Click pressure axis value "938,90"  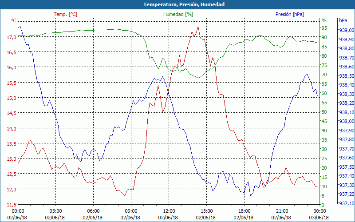tap(347, 40)
